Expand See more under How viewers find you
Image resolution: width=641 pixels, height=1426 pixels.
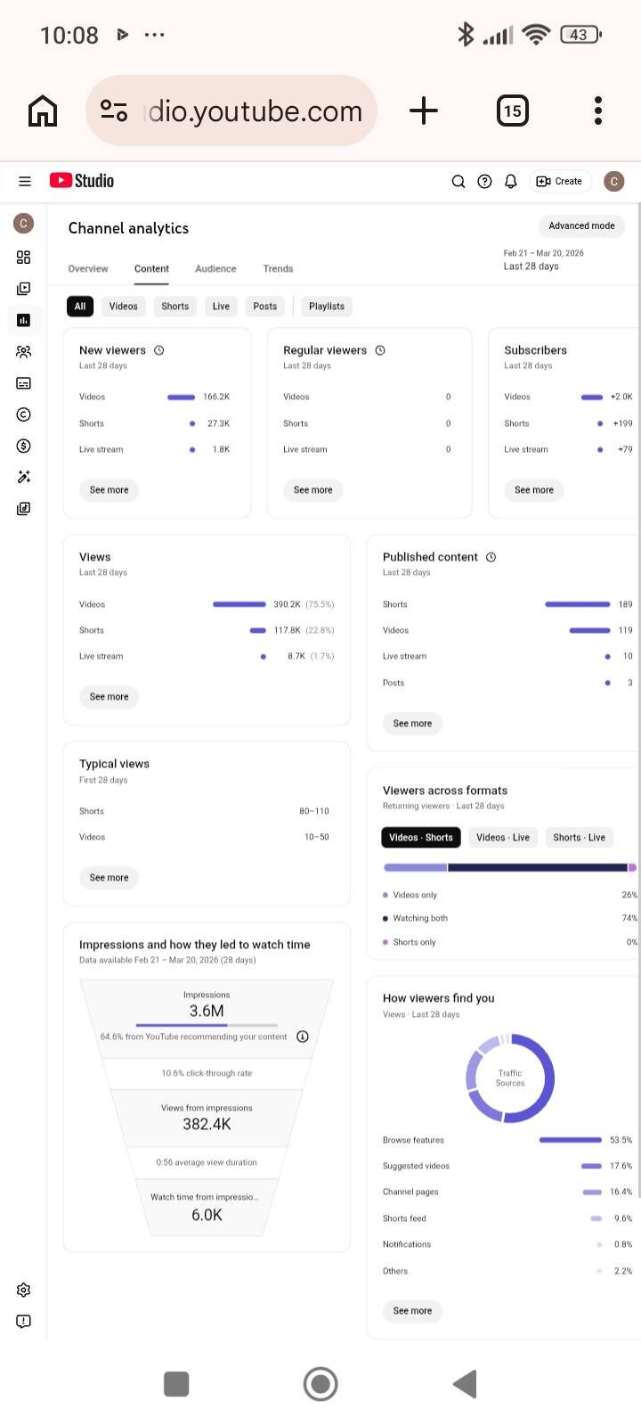tap(412, 1311)
